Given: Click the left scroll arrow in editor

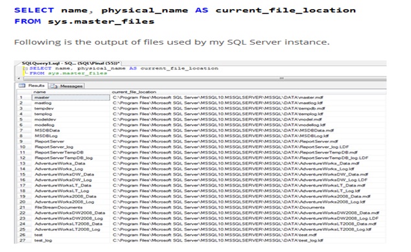Looking at the screenshot, I should pyautogui.click(x=19, y=78).
